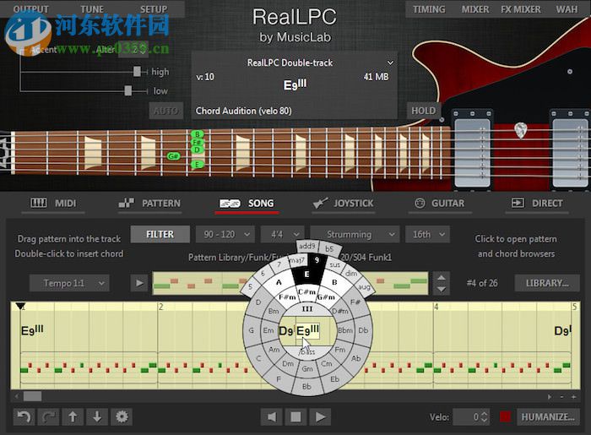Start song playback with bottom play button
The width and height of the screenshot is (591, 435).
pos(320,417)
